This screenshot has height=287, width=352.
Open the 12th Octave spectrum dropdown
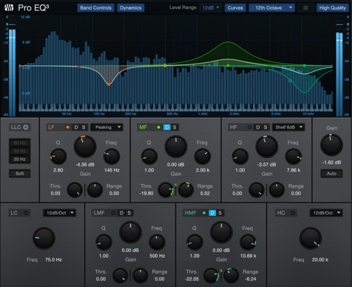pyautogui.click(x=272, y=8)
